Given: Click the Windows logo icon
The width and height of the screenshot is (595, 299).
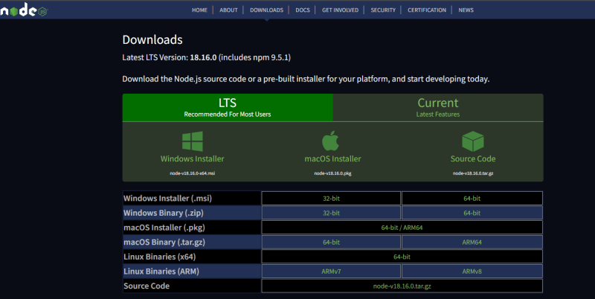Looking at the screenshot, I should [193, 141].
